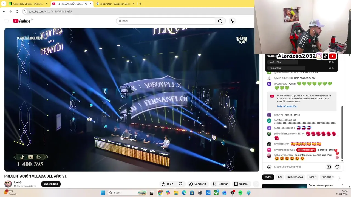Vote Fernanfloo in the chat poll
The image size is (351, 197).
point(302,68)
